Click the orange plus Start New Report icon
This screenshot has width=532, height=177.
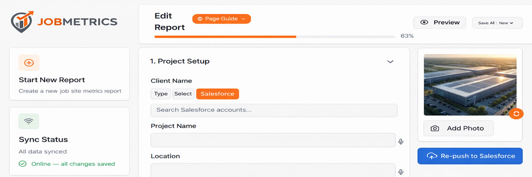coord(29,63)
